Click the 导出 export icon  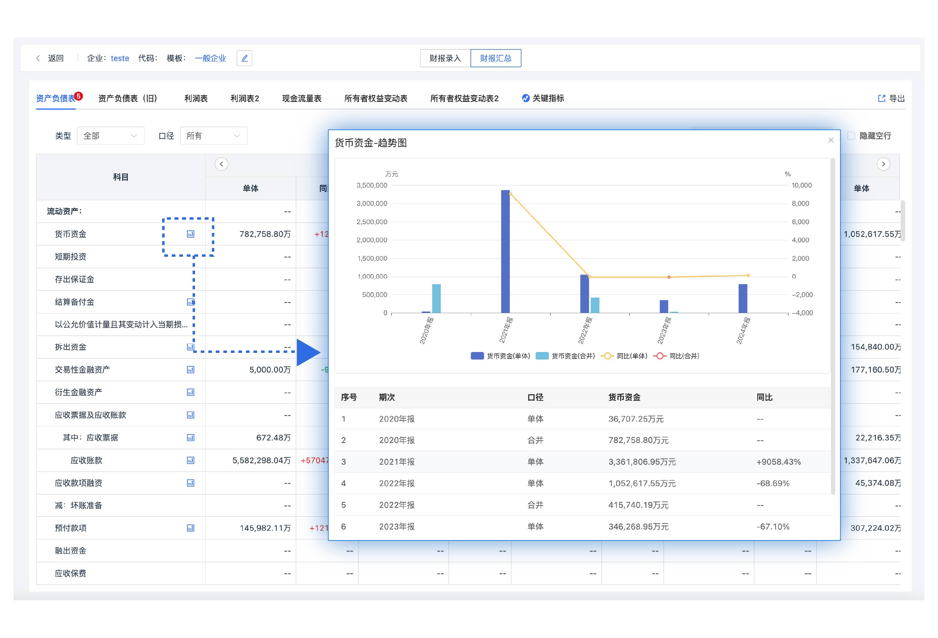tap(882, 99)
